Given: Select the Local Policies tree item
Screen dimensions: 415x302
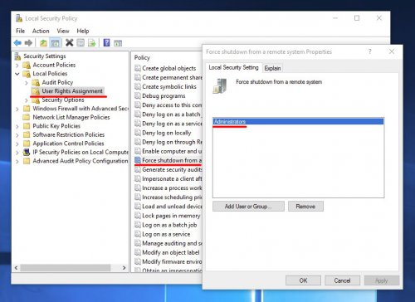Looking at the screenshot, I should 50,74.
